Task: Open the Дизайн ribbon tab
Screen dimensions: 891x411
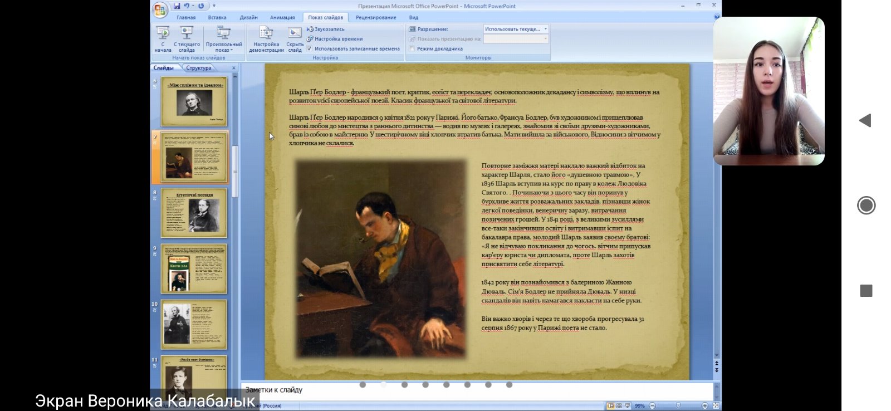Action: [x=249, y=18]
